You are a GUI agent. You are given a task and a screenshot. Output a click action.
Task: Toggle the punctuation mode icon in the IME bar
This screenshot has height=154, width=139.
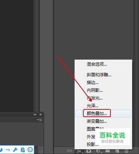[x=8, y=150]
